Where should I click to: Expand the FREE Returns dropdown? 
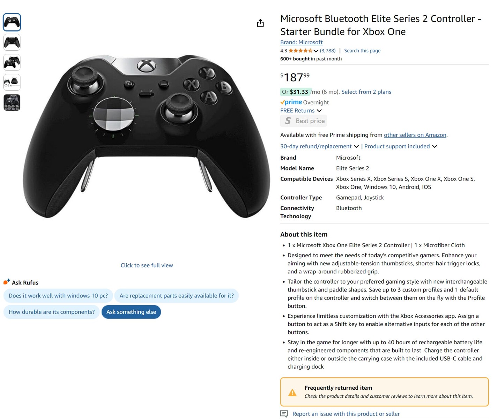[319, 111]
